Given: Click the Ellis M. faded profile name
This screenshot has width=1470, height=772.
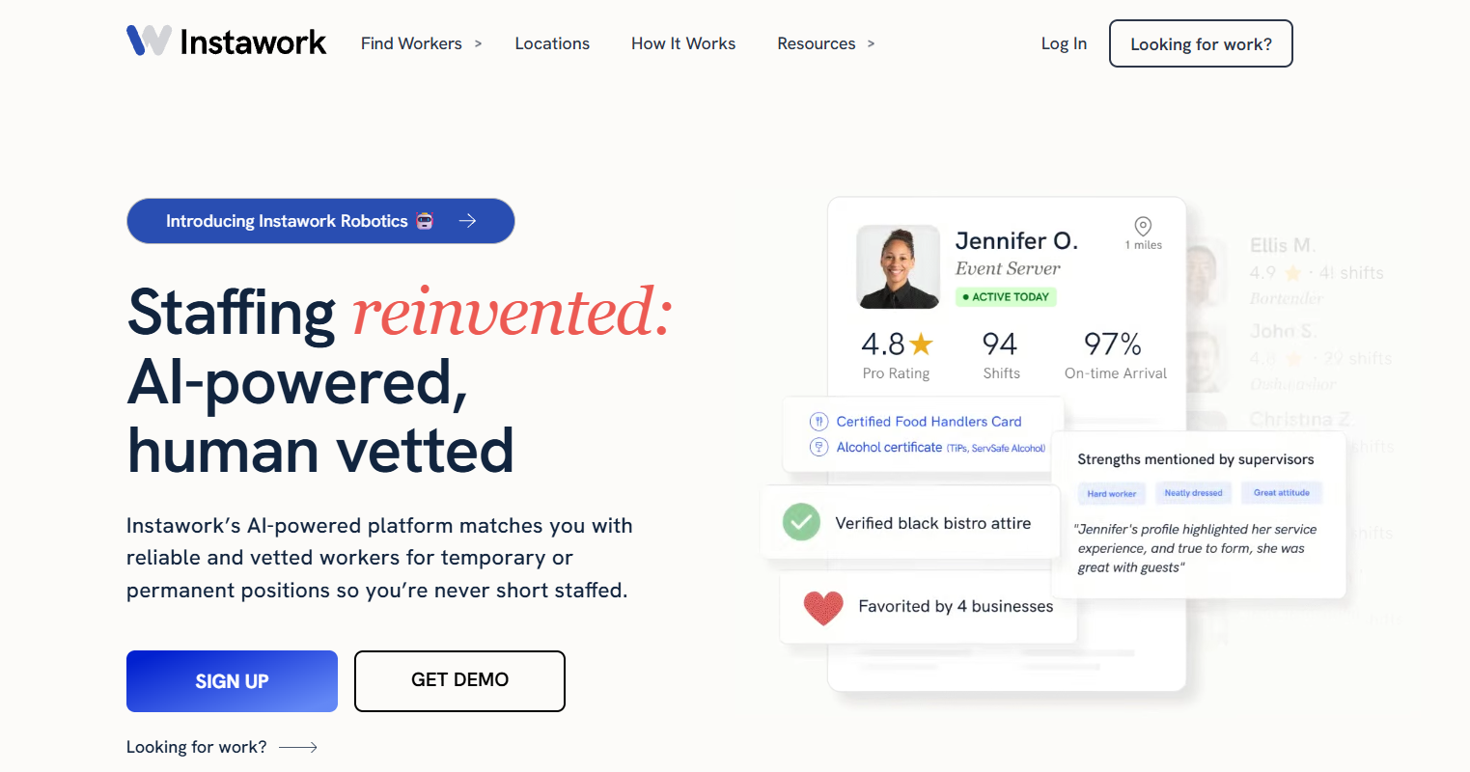Looking at the screenshot, I should pos(1283,245).
